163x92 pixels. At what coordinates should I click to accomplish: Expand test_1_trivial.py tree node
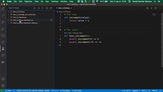tap(8, 12)
